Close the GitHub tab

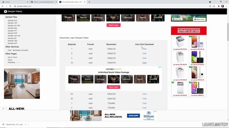pos(56,2)
